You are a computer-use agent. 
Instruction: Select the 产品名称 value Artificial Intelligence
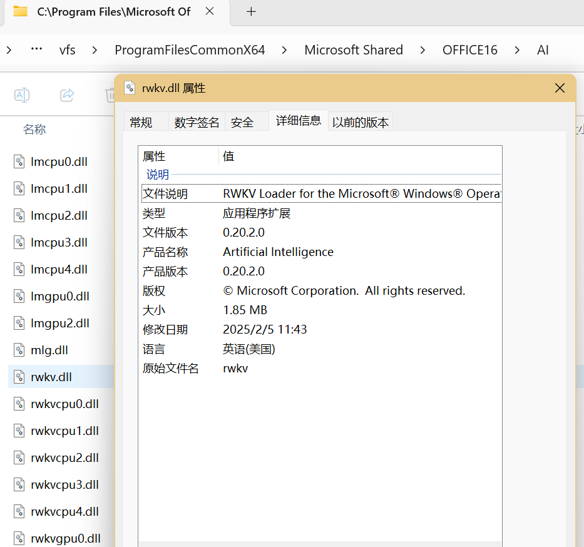point(278,252)
